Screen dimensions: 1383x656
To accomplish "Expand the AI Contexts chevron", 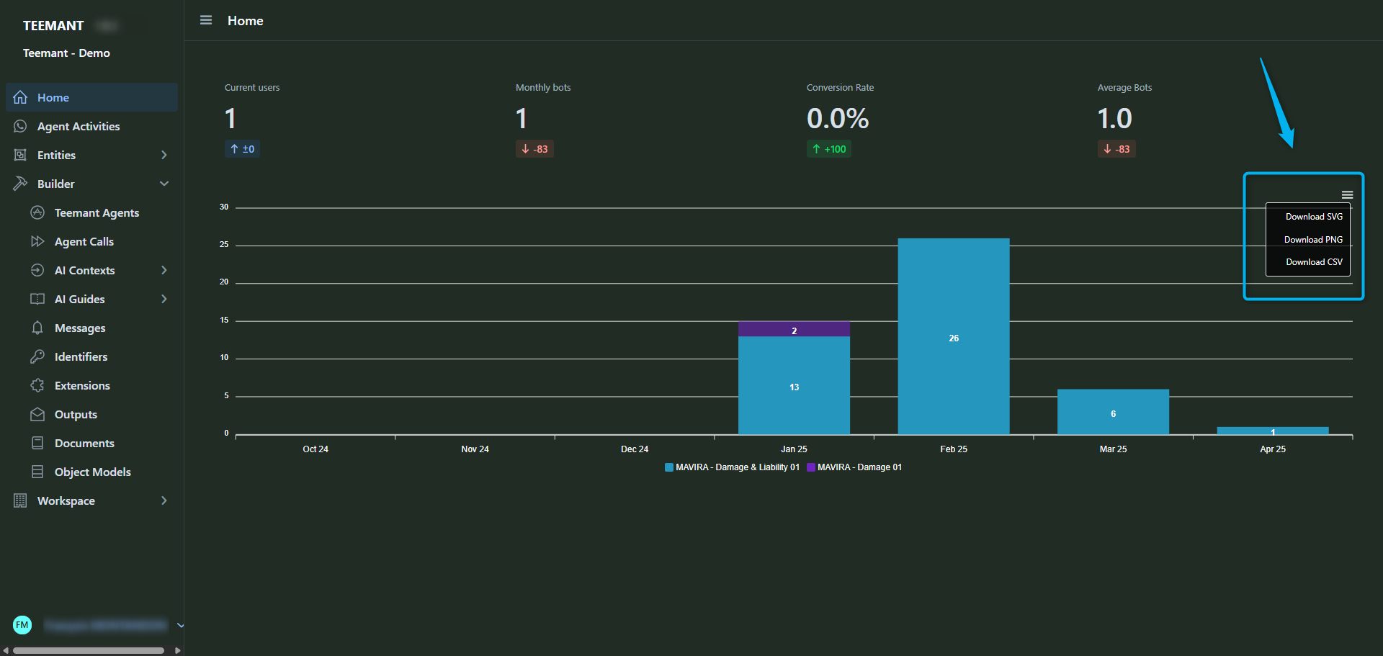I will click(x=164, y=270).
